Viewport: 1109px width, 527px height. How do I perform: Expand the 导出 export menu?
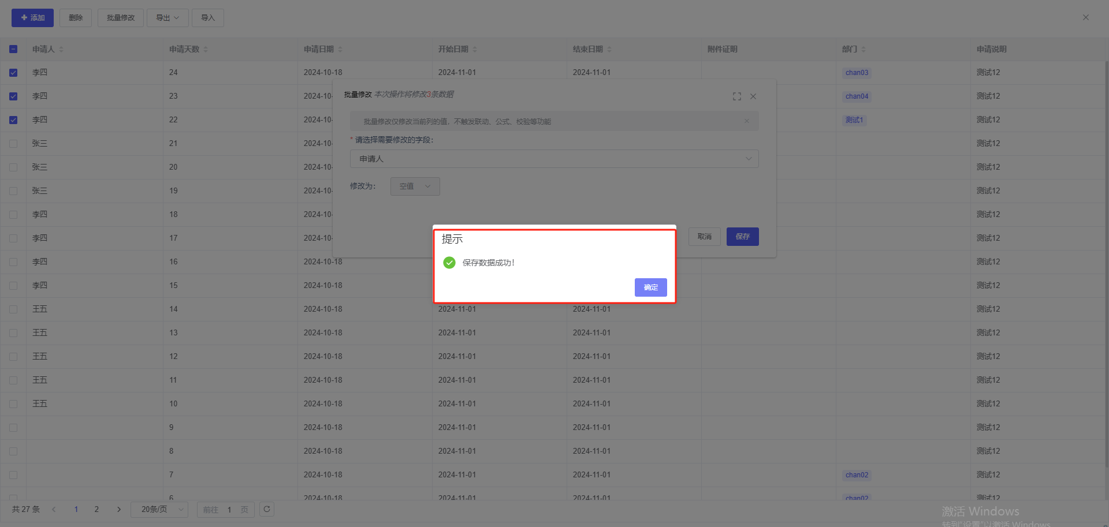(x=167, y=18)
